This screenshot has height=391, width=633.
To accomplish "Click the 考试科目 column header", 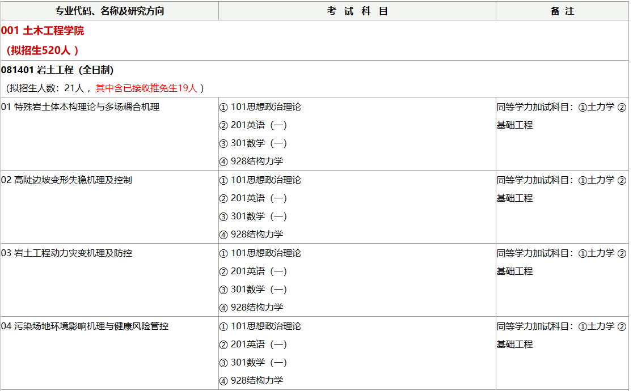I will 357,11.
